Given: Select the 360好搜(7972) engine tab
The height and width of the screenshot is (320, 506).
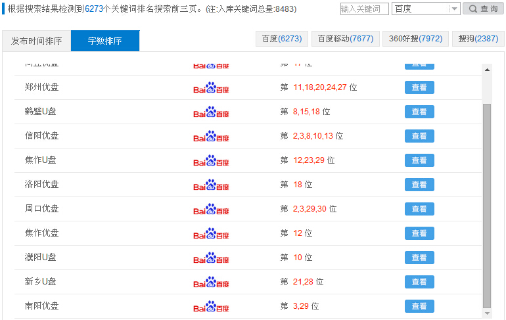Looking at the screenshot, I should tap(415, 39).
